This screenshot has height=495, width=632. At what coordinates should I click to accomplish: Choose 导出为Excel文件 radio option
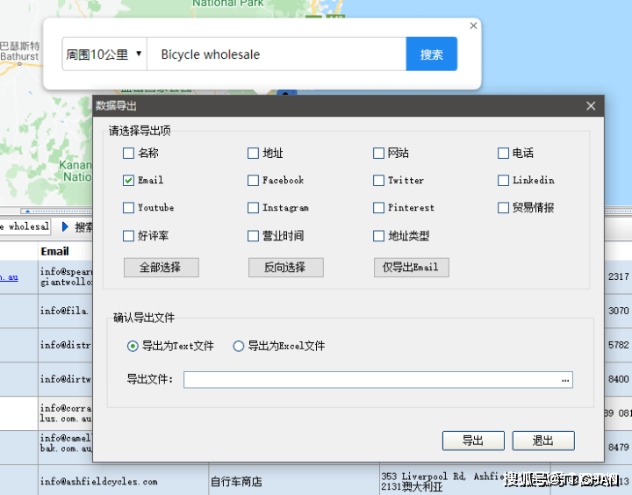239,346
